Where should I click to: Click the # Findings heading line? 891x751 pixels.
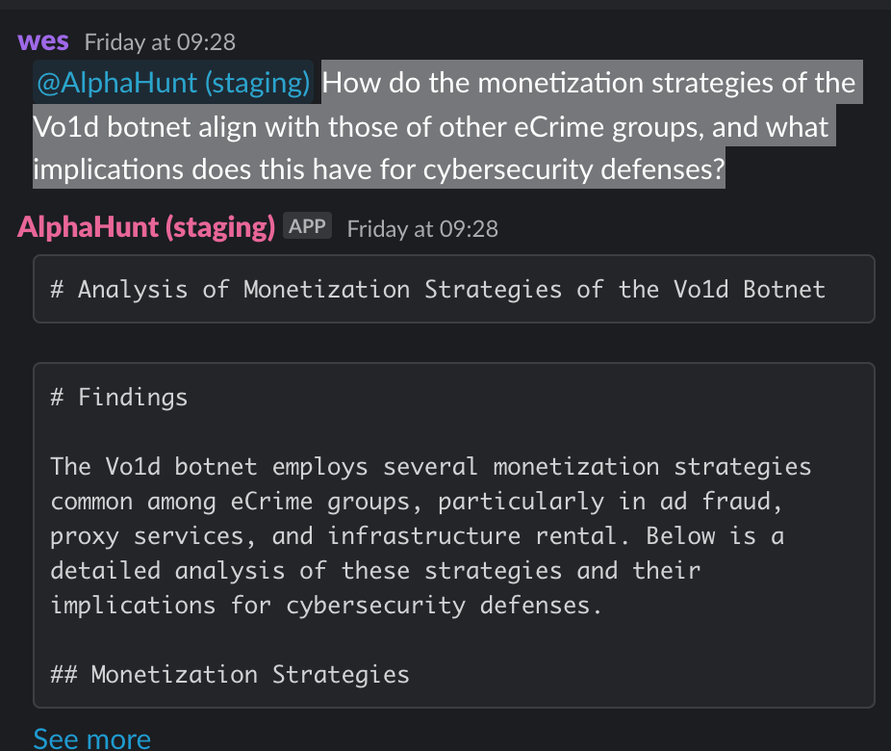click(x=118, y=397)
